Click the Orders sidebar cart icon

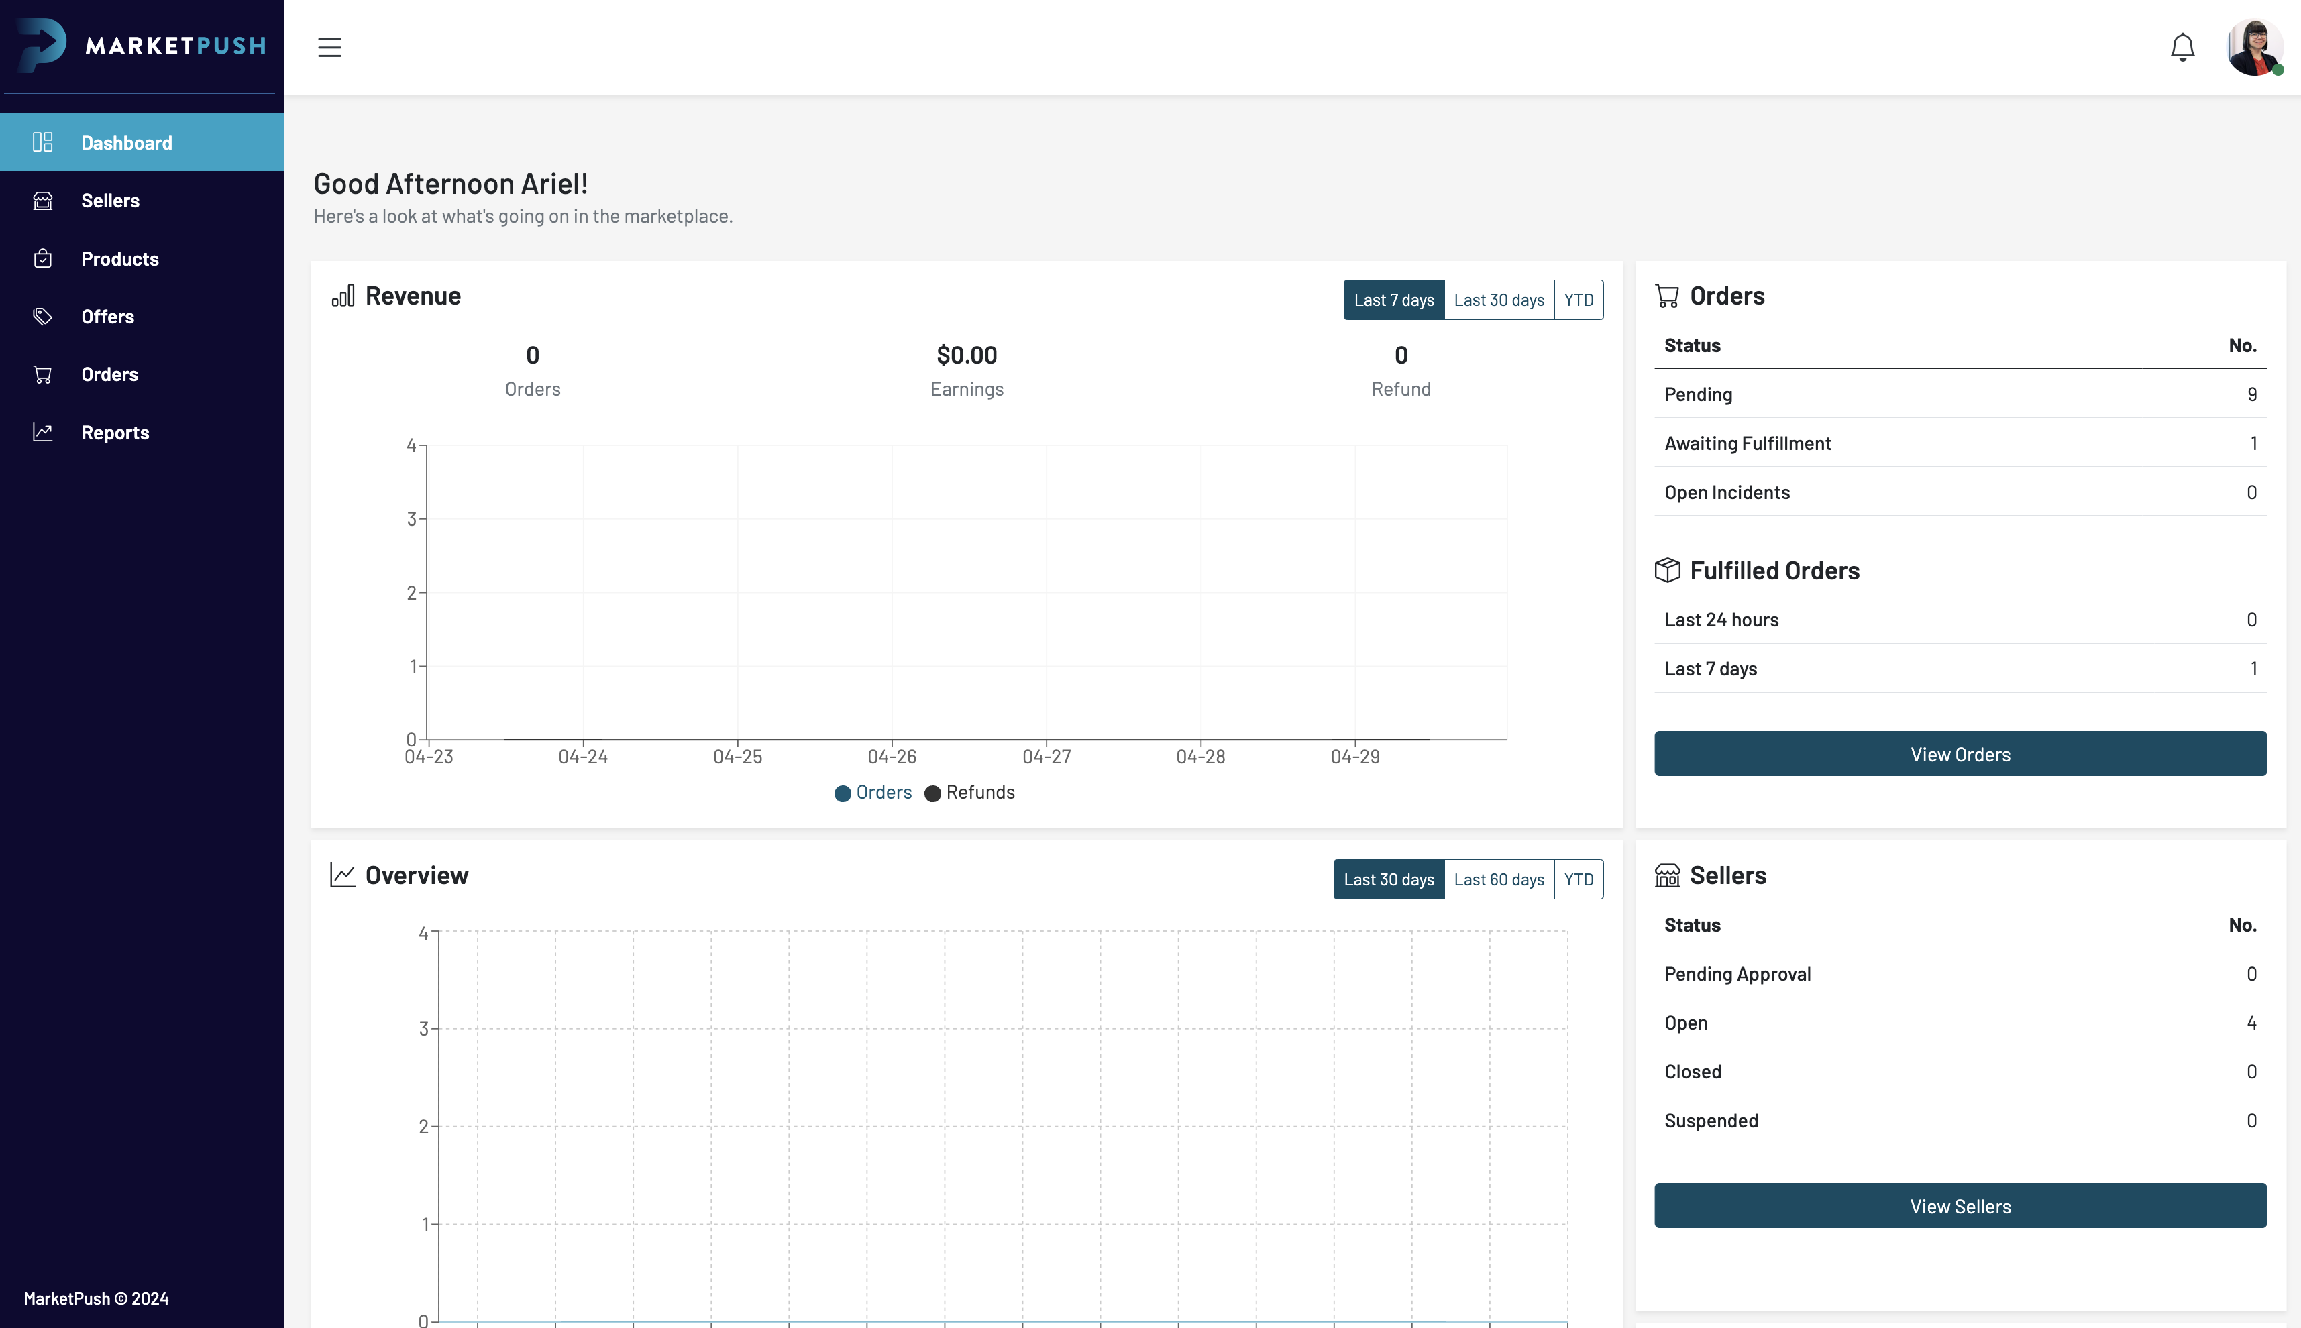[x=43, y=375]
